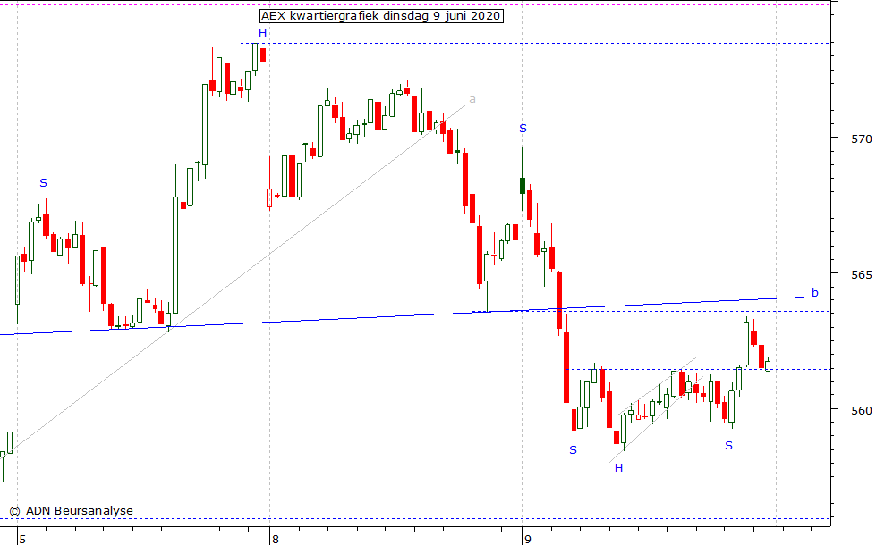Click the lower 'S' label left of bottom 'H'
Screen dimensions: 876x545
574,449
